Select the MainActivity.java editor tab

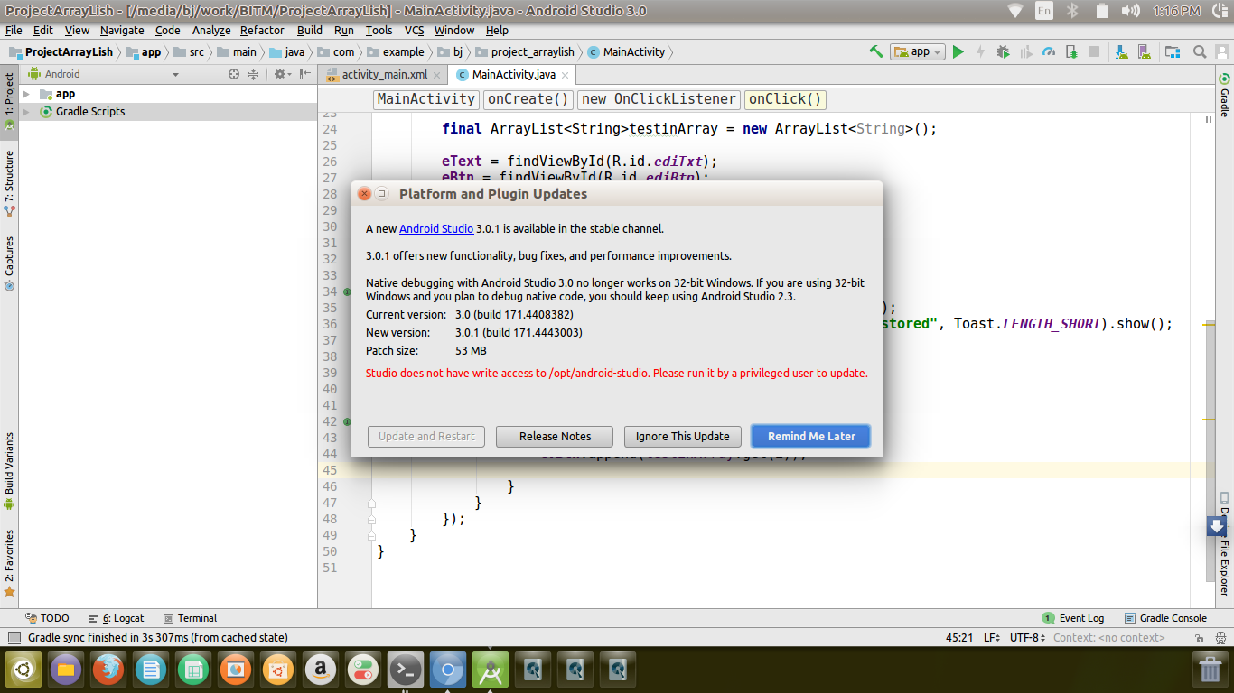point(514,75)
